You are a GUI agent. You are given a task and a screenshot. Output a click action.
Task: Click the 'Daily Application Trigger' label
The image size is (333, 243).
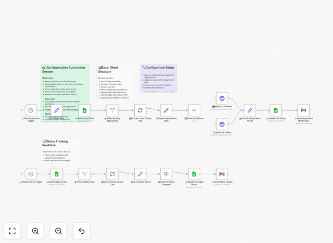tap(31, 120)
